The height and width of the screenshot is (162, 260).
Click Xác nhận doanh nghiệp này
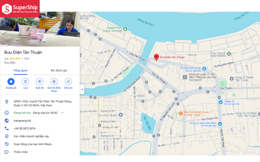[x=31, y=136]
